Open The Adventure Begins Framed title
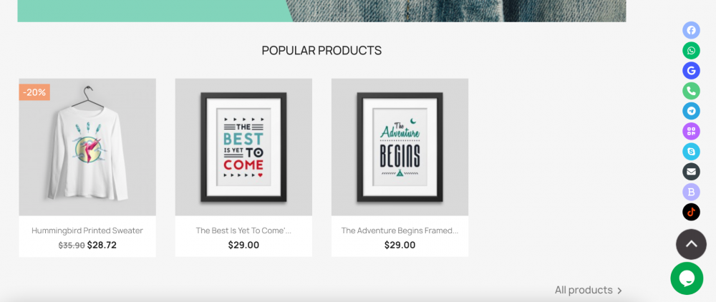716x302 pixels. pyautogui.click(x=400, y=230)
